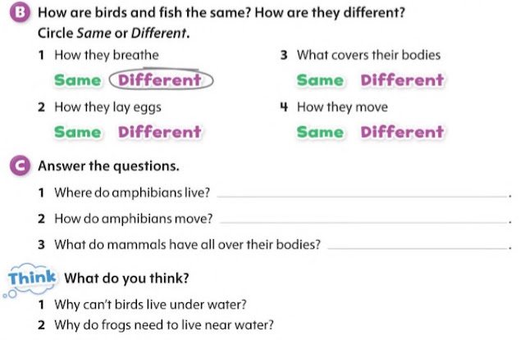Select Different for How they move
This screenshot has width=525, height=340.
(403, 132)
